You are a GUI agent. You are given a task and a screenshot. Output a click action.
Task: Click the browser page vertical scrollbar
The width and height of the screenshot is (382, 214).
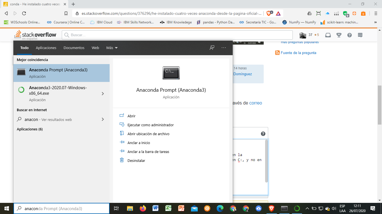pos(380,105)
